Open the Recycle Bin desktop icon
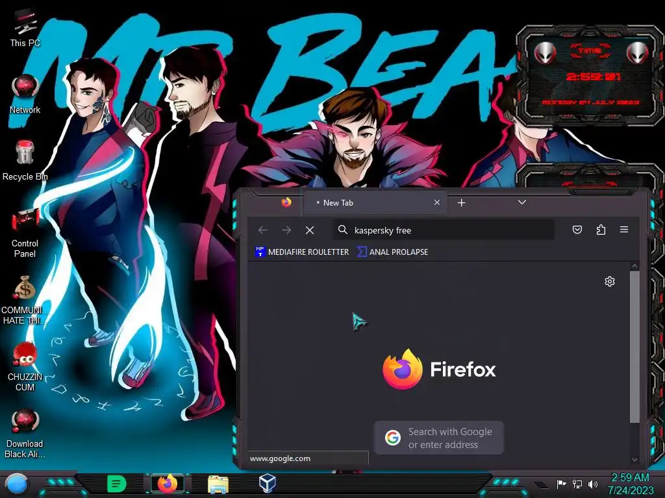The height and width of the screenshot is (498, 665). coord(25,161)
